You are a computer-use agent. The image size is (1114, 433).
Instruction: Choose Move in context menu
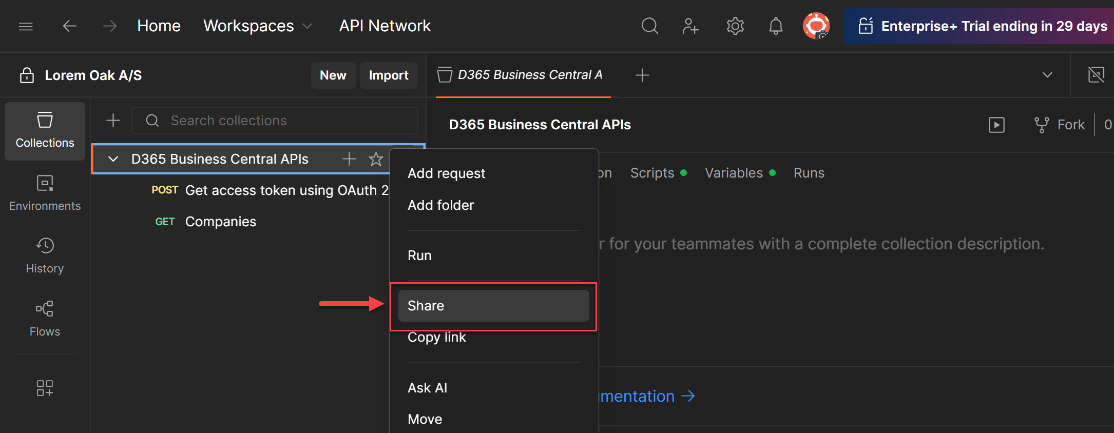(x=494, y=419)
